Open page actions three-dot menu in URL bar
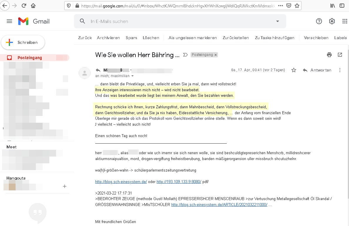Image resolution: width=349 pixels, height=226 pixels. coord(281,6)
